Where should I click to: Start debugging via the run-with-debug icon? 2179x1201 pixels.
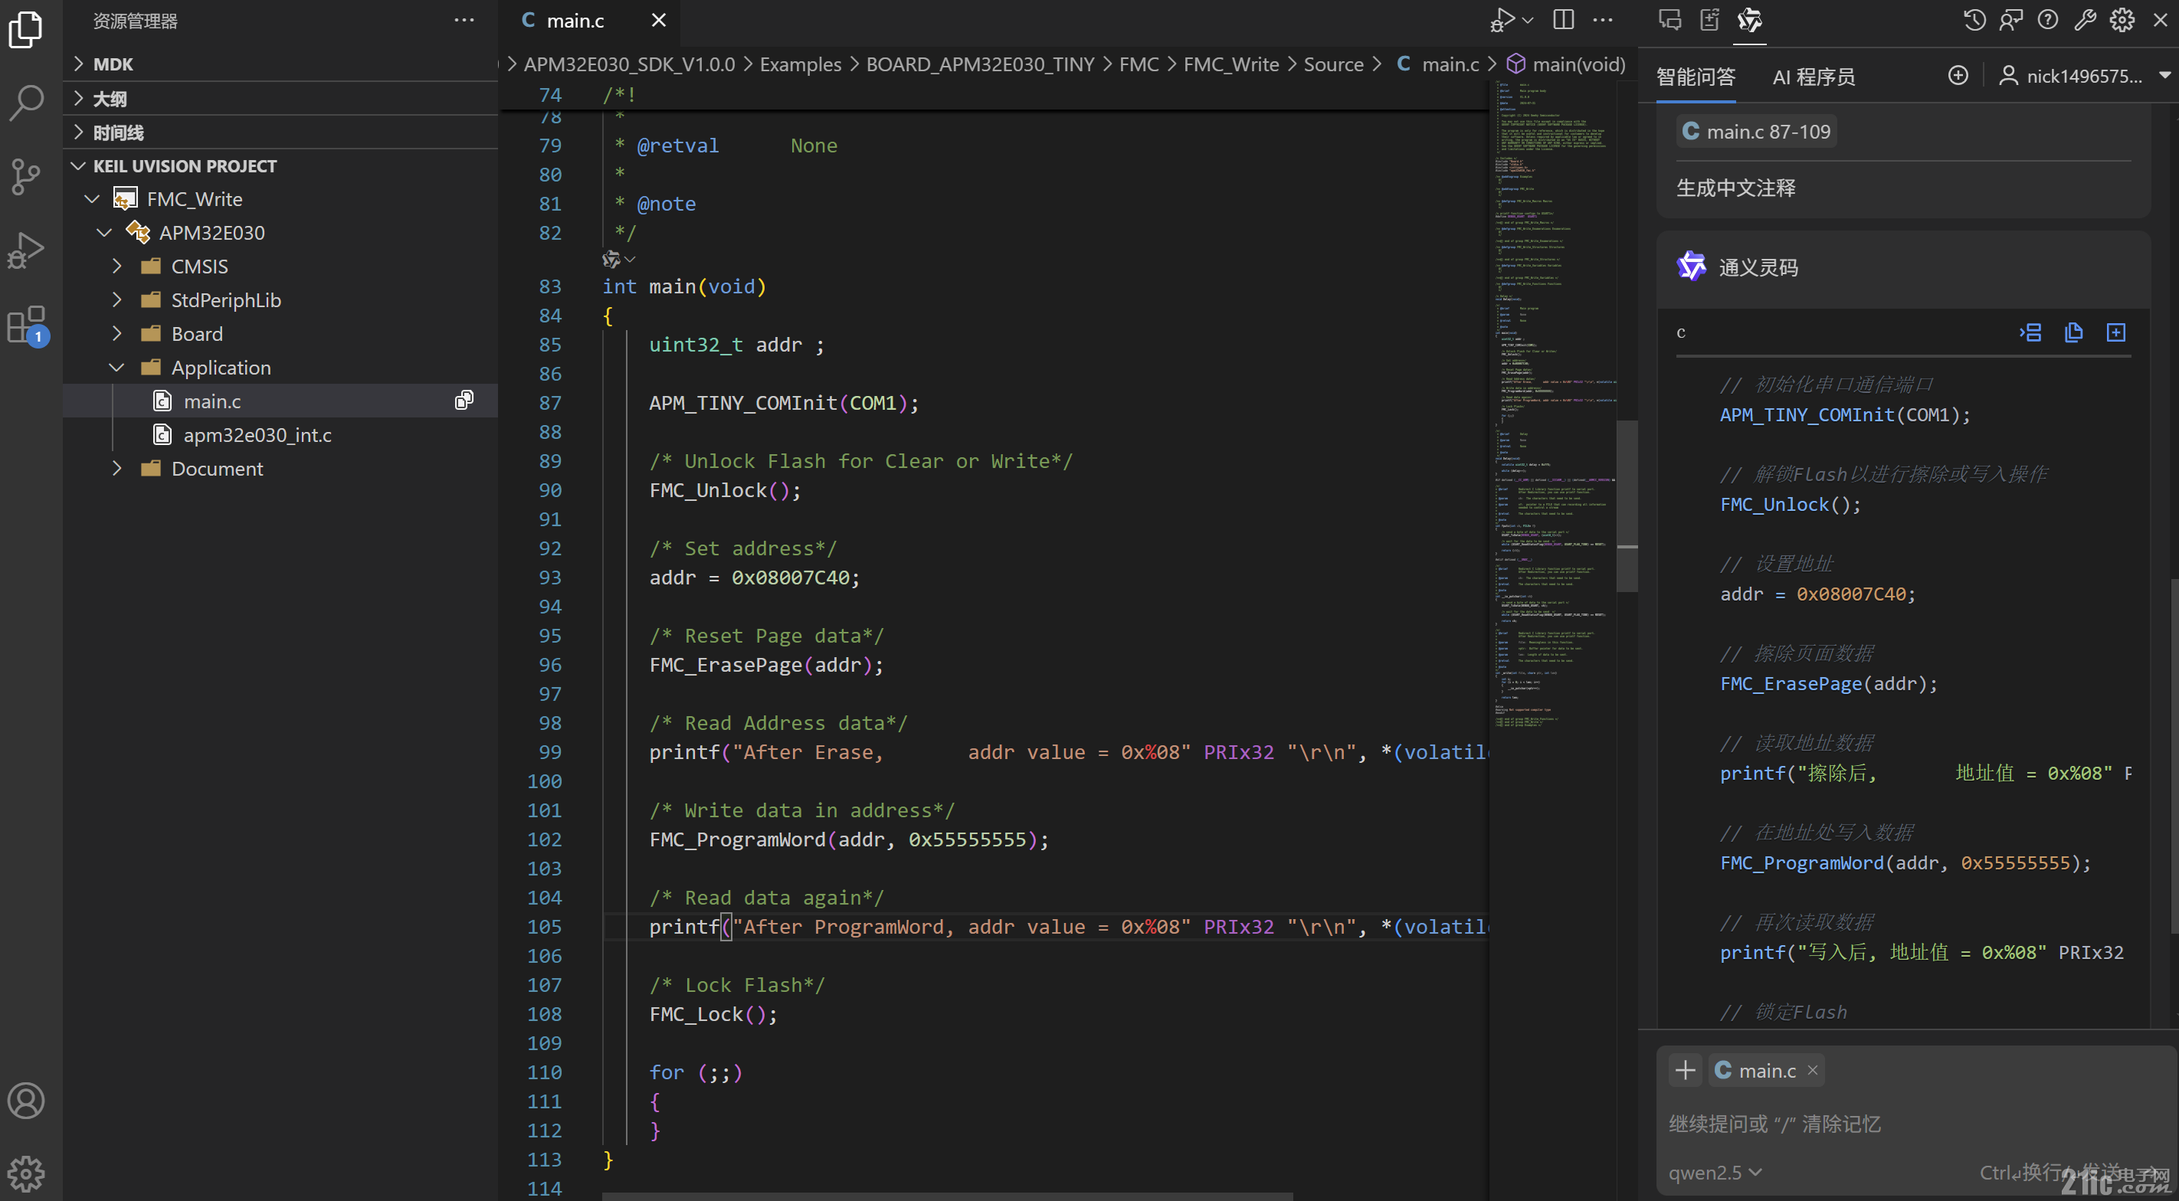[x=1504, y=19]
